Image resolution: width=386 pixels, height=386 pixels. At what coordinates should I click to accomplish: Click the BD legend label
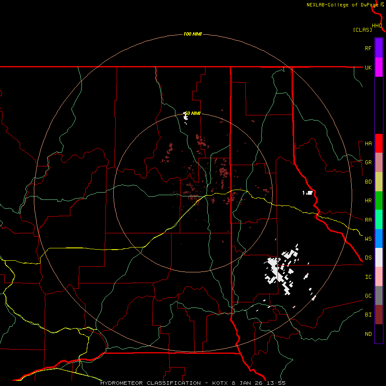(368, 182)
